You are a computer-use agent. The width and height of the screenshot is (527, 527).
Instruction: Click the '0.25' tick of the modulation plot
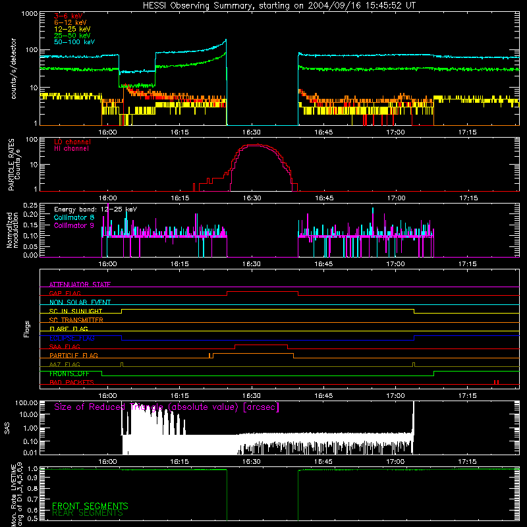click(x=30, y=206)
